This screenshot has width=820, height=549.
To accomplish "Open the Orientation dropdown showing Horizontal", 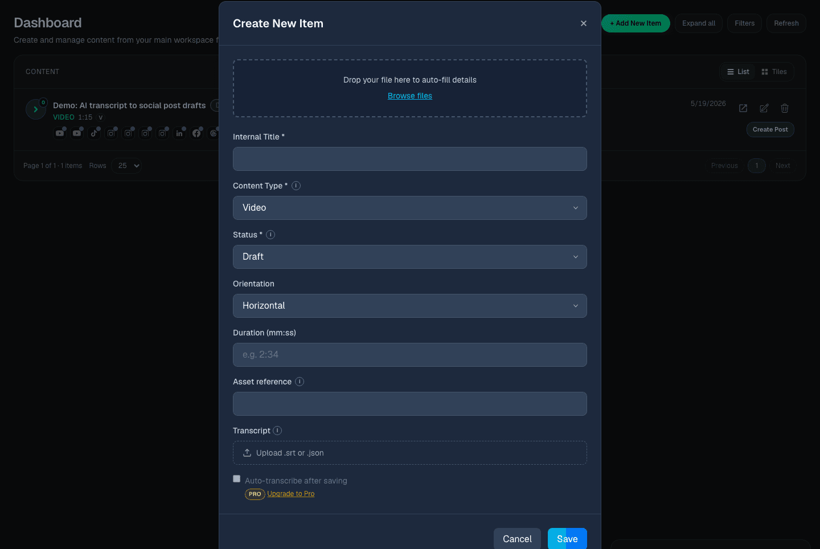I will tap(410, 306).
